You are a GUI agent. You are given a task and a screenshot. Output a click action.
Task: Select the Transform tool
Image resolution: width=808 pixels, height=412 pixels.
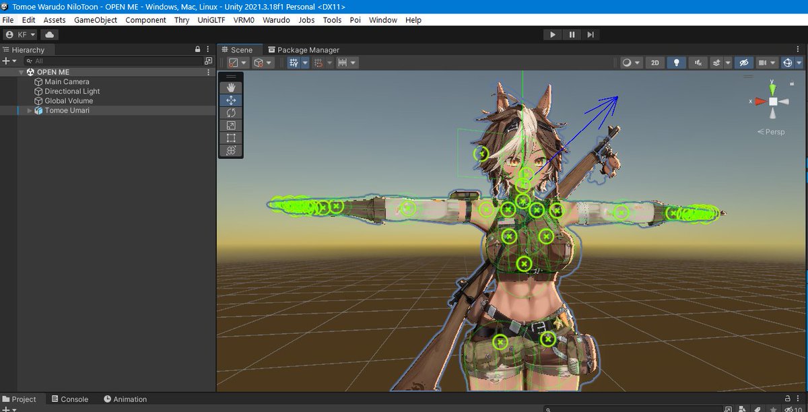pyautogui.click(x=231, y=150)
